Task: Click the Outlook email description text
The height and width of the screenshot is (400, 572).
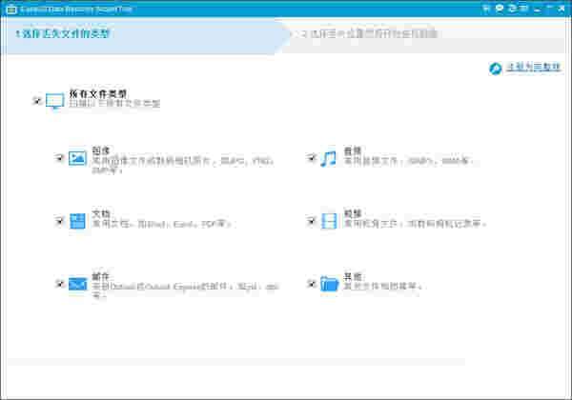Action: click(x=185, y=290)
